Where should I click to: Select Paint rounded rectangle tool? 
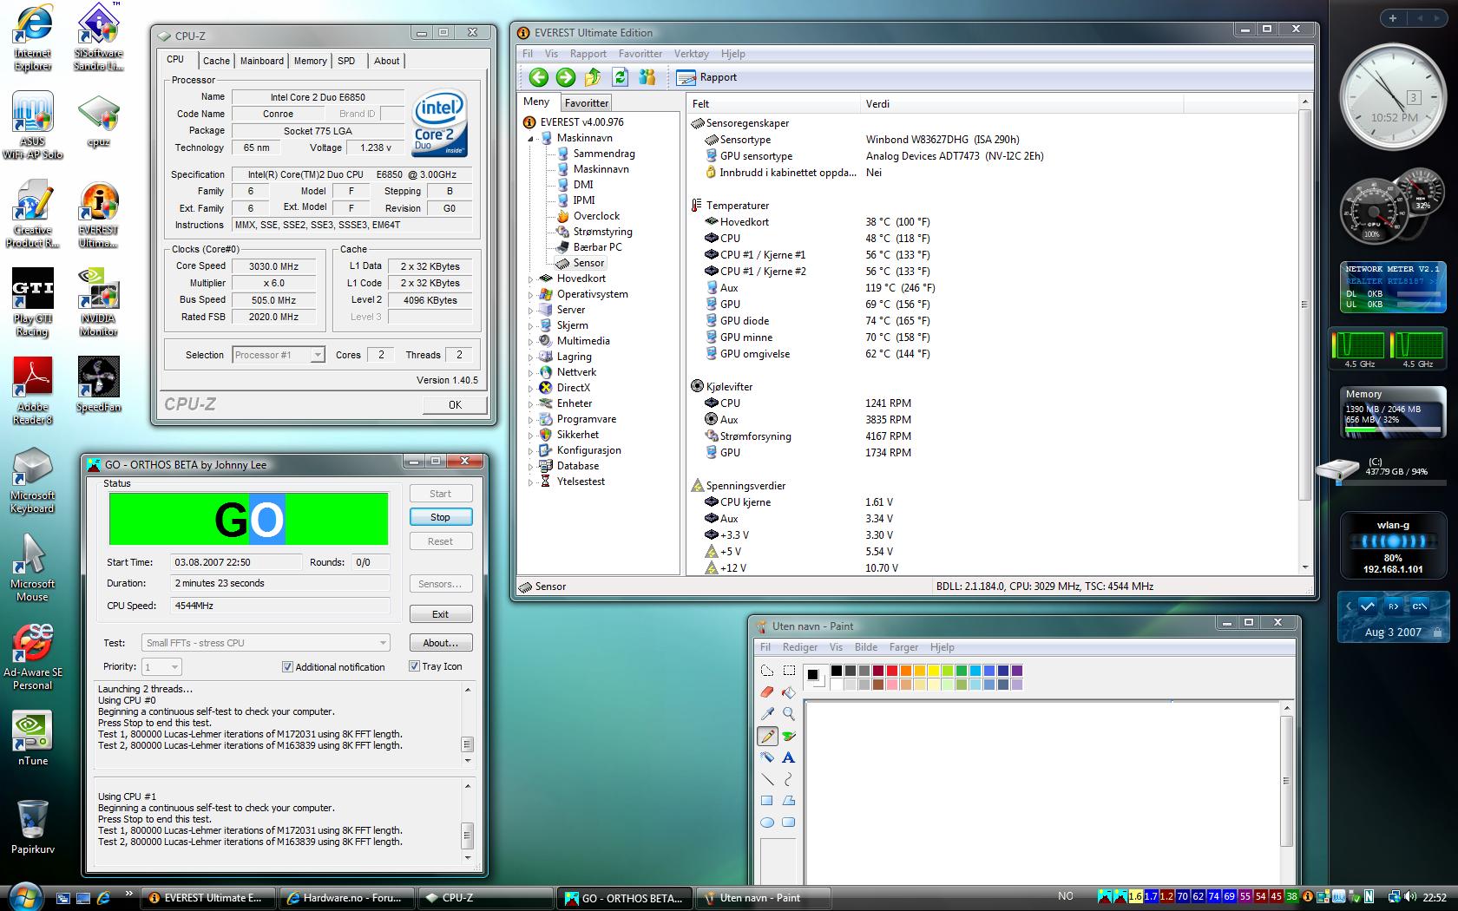789,823
